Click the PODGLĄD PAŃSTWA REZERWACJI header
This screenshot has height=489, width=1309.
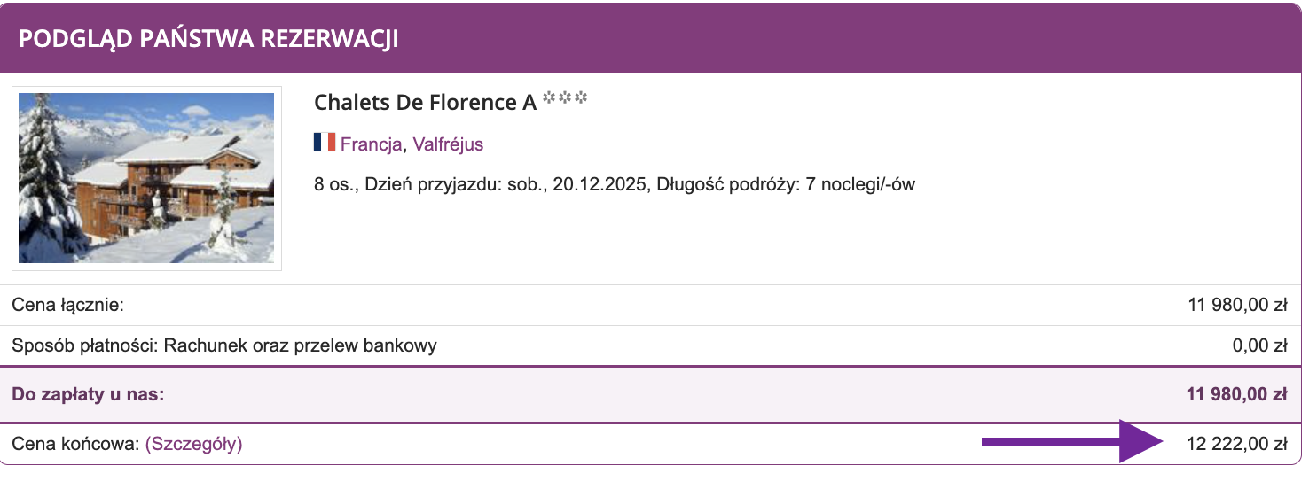point(208,40)
